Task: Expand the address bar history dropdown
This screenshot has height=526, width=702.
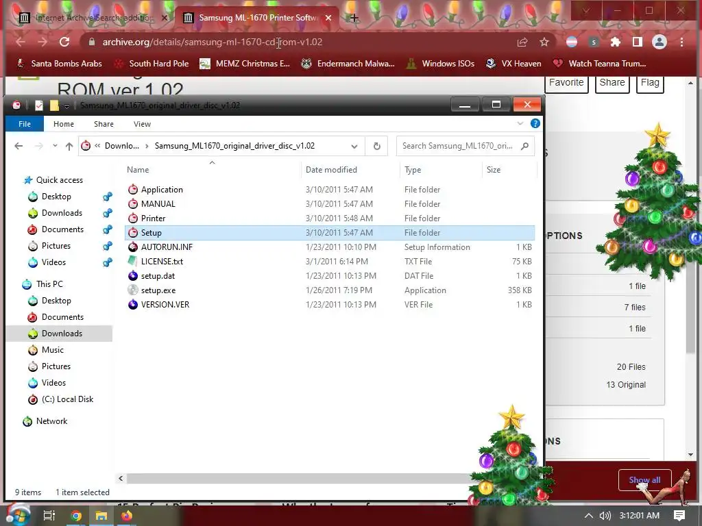Action: tap(354, 147)
